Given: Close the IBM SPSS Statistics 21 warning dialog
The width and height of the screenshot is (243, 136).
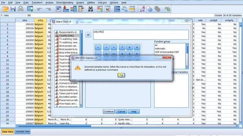Looking at the screenshot, I should (x=167, y=57).
